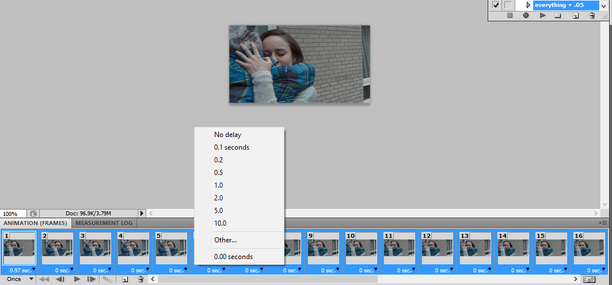Expand 'everything + .05' action steps
Viewport: 612px width, 285px height.
tap(529, 5)
